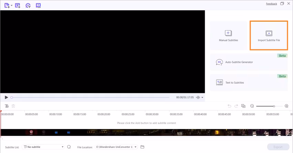The height and width of the screenshot is (153, 293).
Task: Click the auto-subtitle generator icon in top toolbar
Action: click(x=28, y=5)
